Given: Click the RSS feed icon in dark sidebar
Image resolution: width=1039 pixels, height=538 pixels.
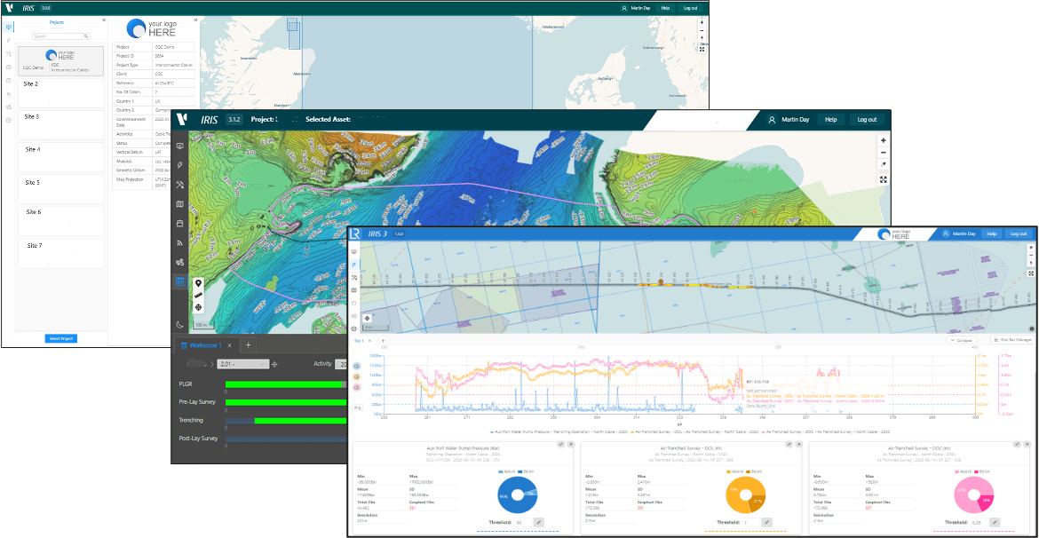Looking at the screenshot, I should point(179,243).
